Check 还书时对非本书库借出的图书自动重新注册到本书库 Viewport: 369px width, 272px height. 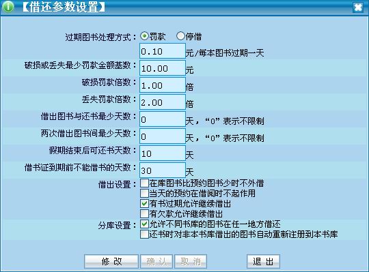(x=144, y=235)
